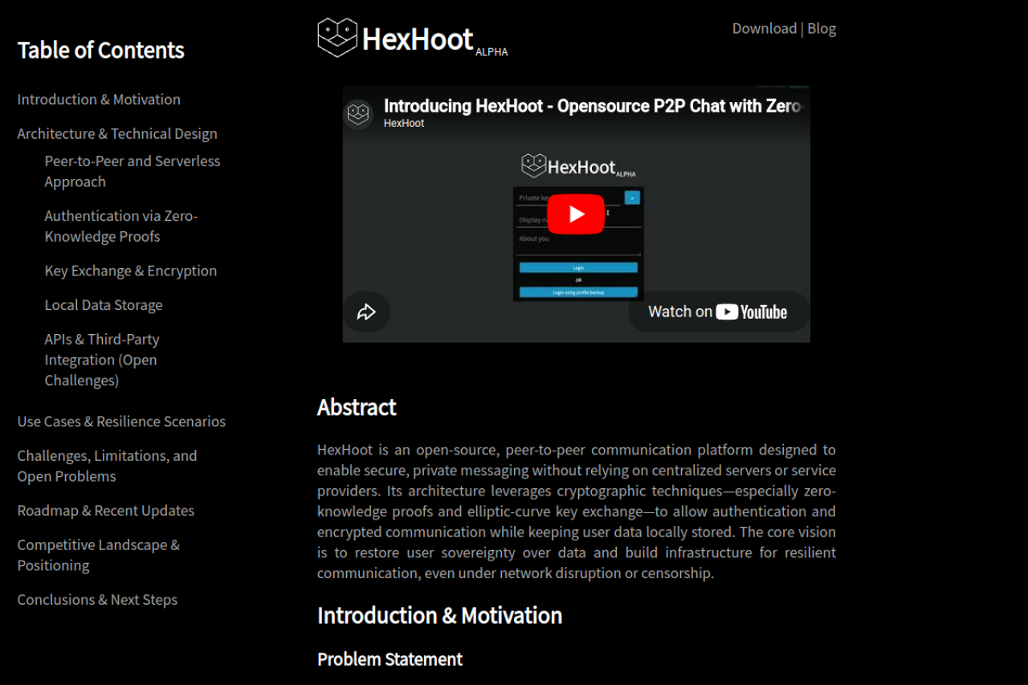Go to Local Data Storage section
Viewport: 1028px width, 685px height.
coord(104,305)
